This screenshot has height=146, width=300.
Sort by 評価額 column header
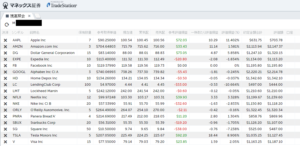click(278, 33)
